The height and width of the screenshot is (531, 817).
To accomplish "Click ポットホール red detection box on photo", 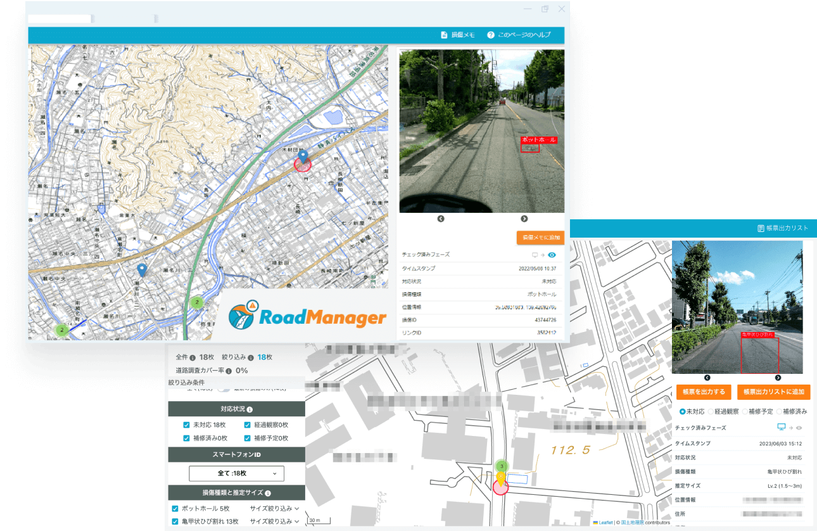I will point(530,148).
